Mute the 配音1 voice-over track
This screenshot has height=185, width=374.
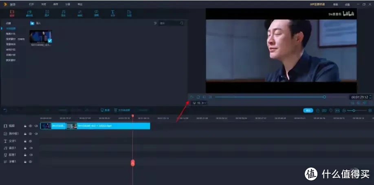[31, 155]
